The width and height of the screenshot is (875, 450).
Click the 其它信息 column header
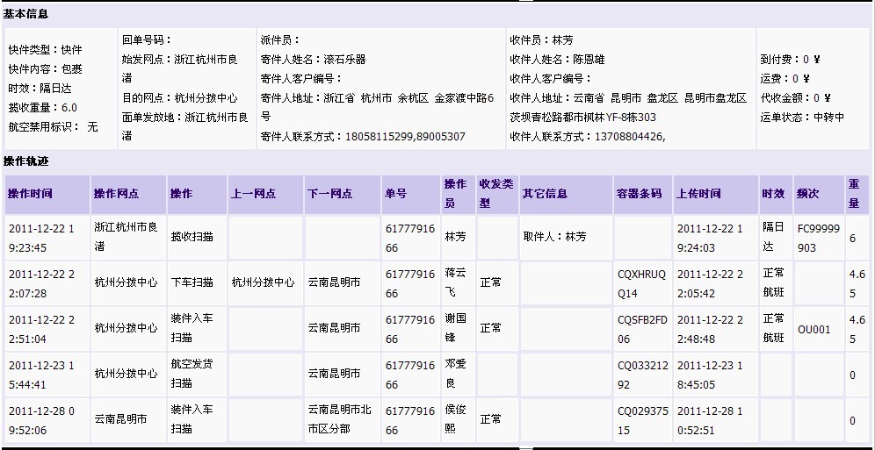coord(566,195)
